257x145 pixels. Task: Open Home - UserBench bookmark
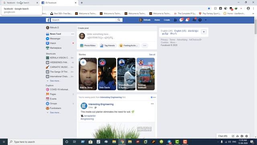click(235, 13)
